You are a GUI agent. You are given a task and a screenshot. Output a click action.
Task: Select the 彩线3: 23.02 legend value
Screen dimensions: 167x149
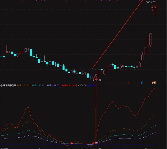(x=54, y=86)
